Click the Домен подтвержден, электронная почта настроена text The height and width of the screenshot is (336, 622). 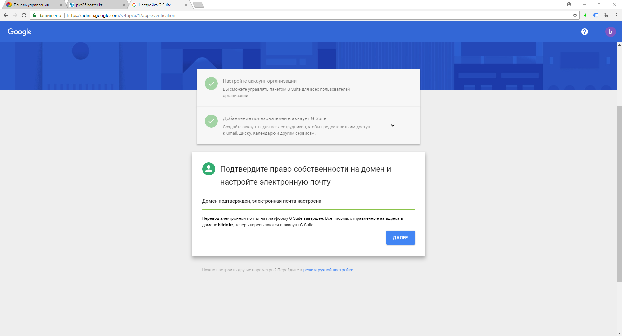pyautogui.click(x=262, y=201)
